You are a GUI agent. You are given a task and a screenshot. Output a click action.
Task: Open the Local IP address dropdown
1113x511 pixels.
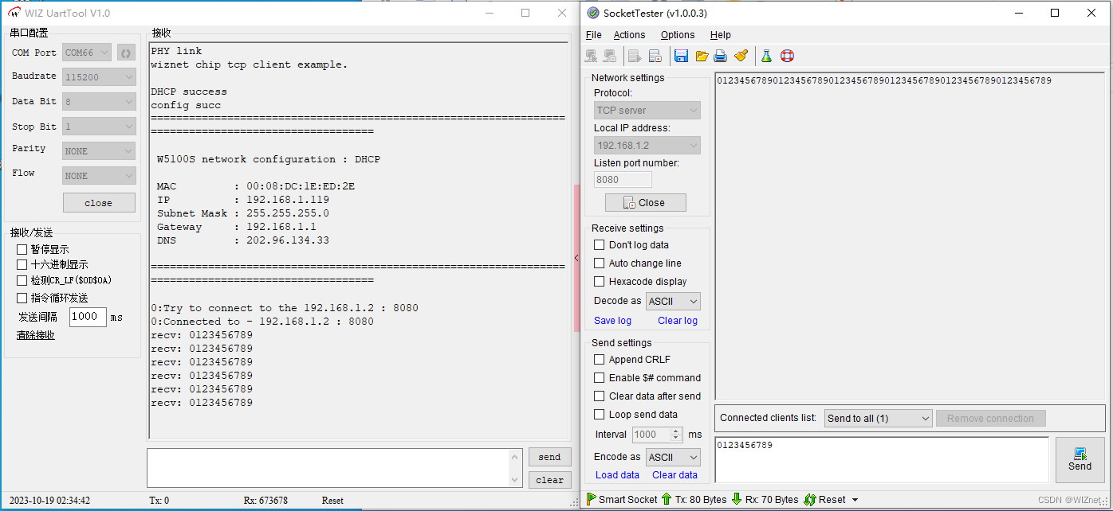coord(647,146)
